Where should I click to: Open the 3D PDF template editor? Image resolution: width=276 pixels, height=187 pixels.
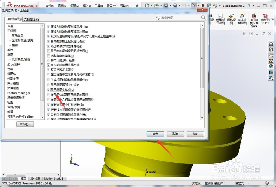[x=254, y=20]
